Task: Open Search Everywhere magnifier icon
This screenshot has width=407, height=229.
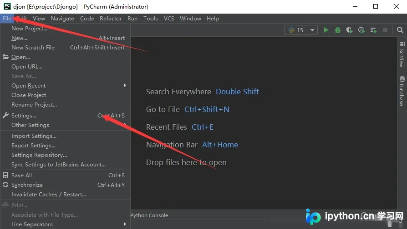Action: pyautogui.click(x=400, y=30)
